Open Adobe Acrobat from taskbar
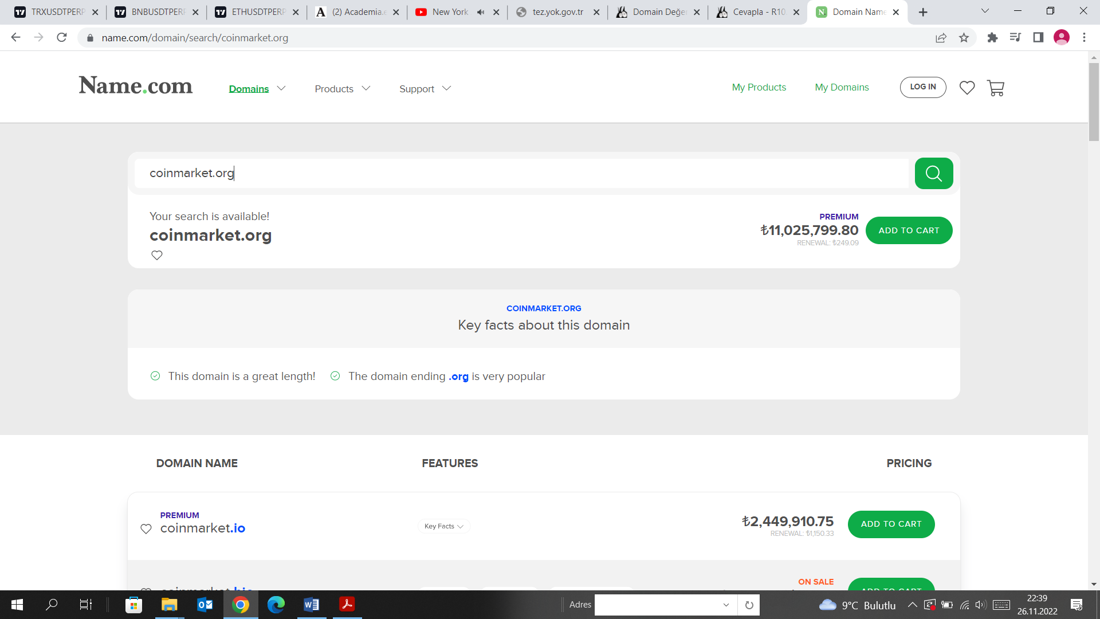This screenshot has height=619, width=1100. pyautogui.click(x=347, y=605)
